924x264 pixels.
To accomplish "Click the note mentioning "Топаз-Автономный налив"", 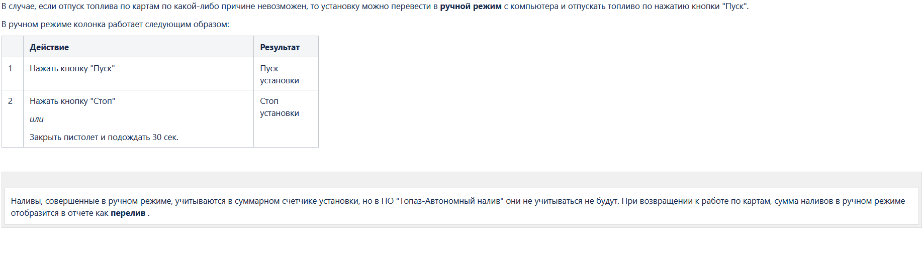I will 461,207.
